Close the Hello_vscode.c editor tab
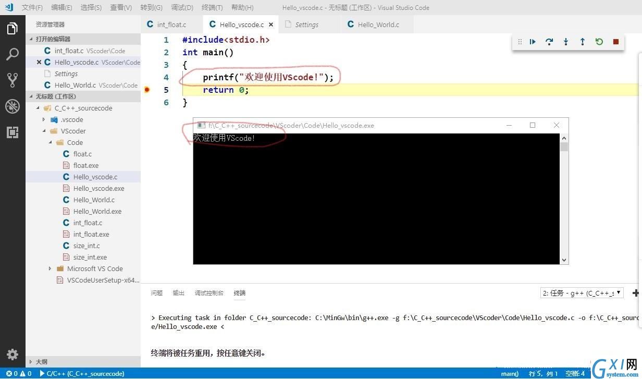 click(271, 25)
